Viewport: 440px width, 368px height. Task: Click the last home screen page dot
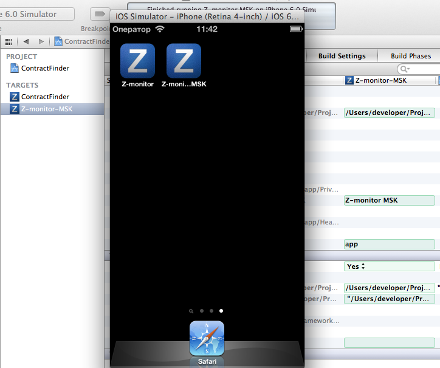point(221,311)
